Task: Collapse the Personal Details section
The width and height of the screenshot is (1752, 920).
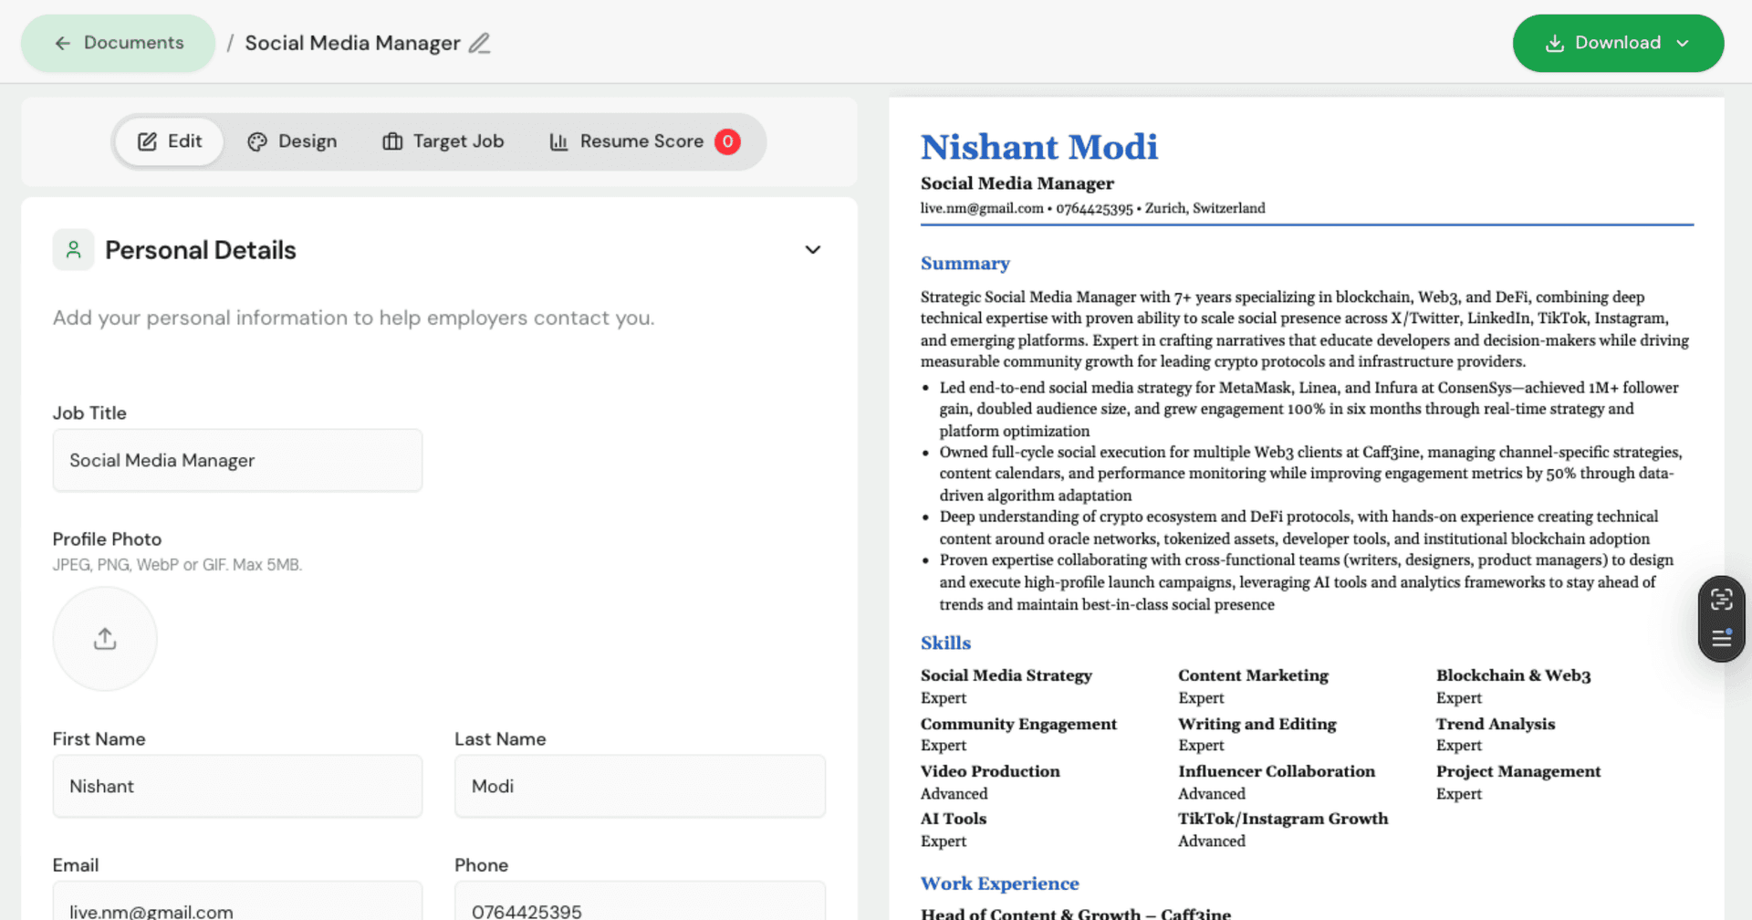Action: point(813,250)
